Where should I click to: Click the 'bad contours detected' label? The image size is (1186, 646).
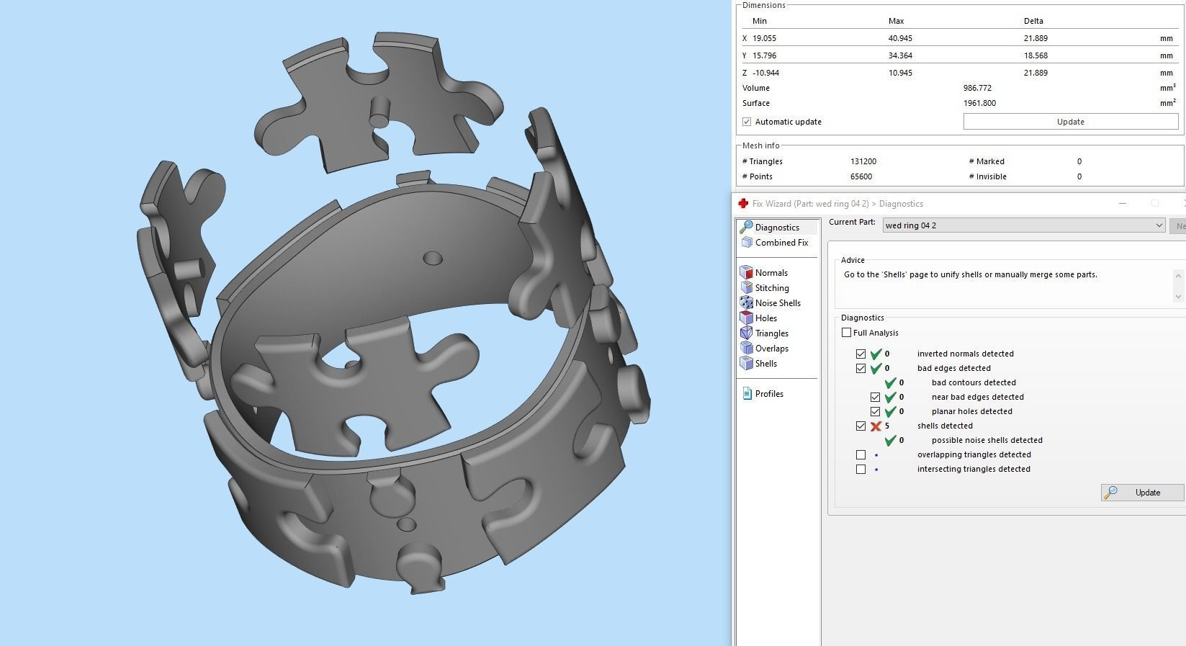point(974,382)
